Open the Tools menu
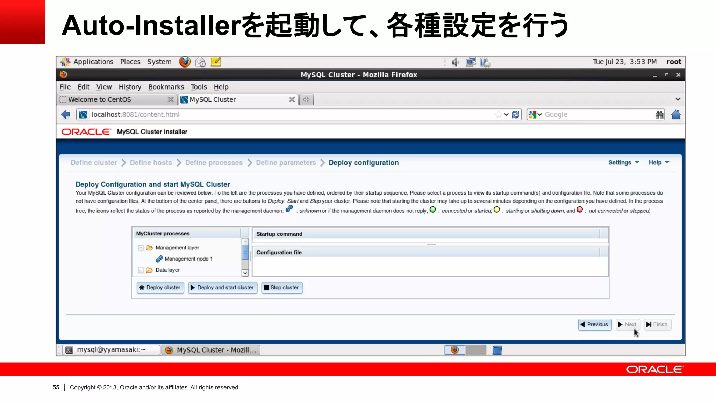The image size is (716, 403). click(199, 87)
